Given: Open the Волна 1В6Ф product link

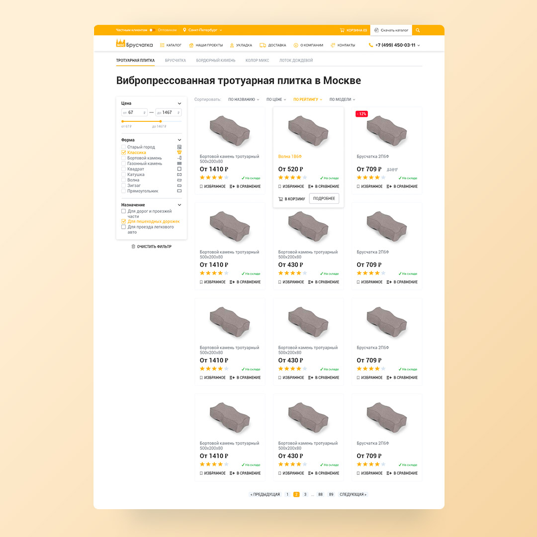Looking at the screenshot, I should (290, 157).
